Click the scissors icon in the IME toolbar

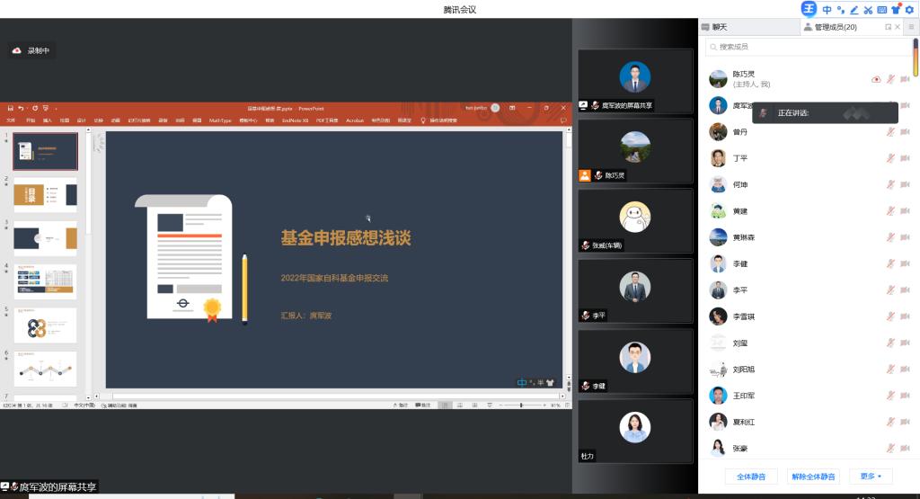(x=868, y=10)
